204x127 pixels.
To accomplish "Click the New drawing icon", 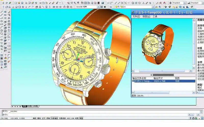I will [x=16, y=3].
